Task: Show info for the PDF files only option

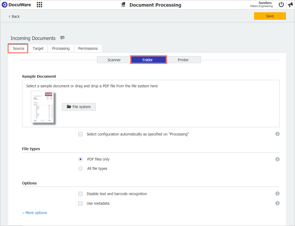Action: click(277, 159)
